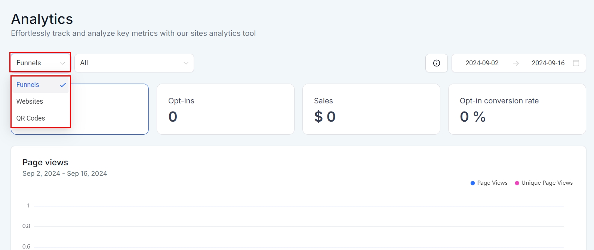The image size is (594, 250).
Task: Select Websites from the dropdown list
Action: [x=30, y=101]
